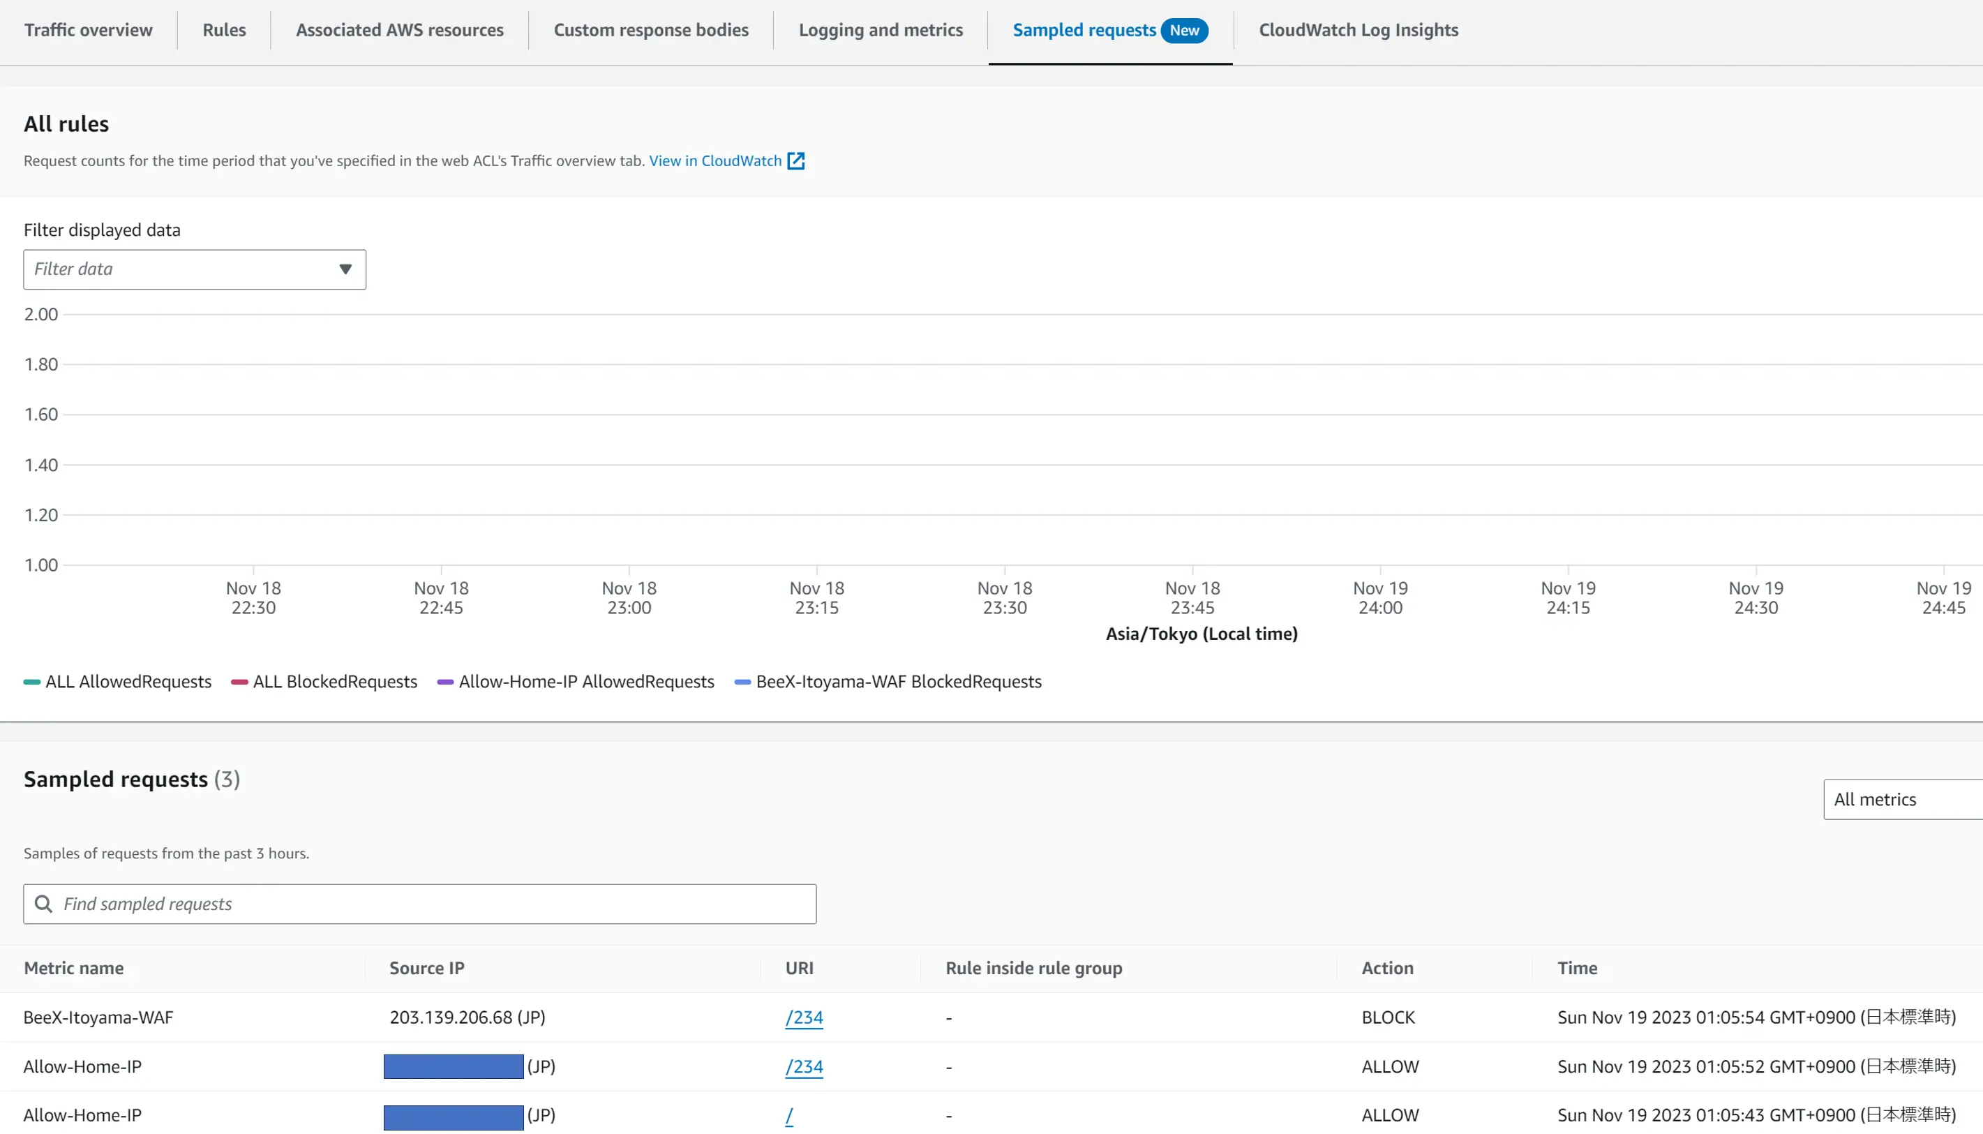Click the Sampled requests (3) heading
The width and height of the screenshot is (1983, 1134).
coord(132,779)
